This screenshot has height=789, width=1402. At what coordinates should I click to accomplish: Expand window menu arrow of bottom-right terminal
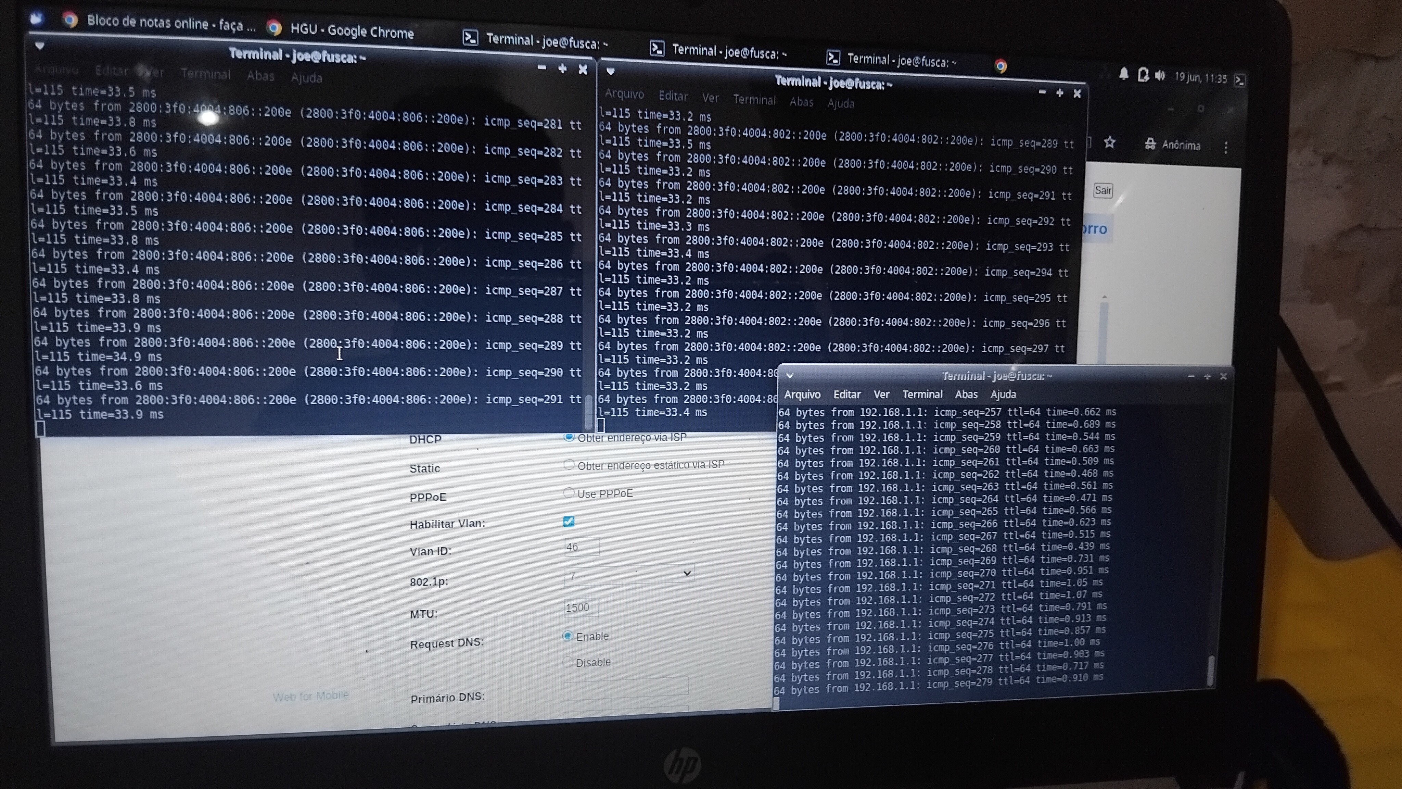click(790, 375)
